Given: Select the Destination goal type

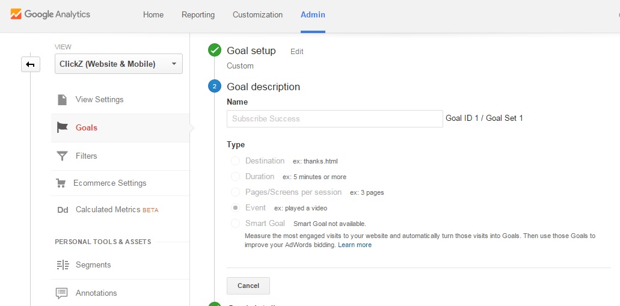Looking at the screenshot, I should point(235,161).
